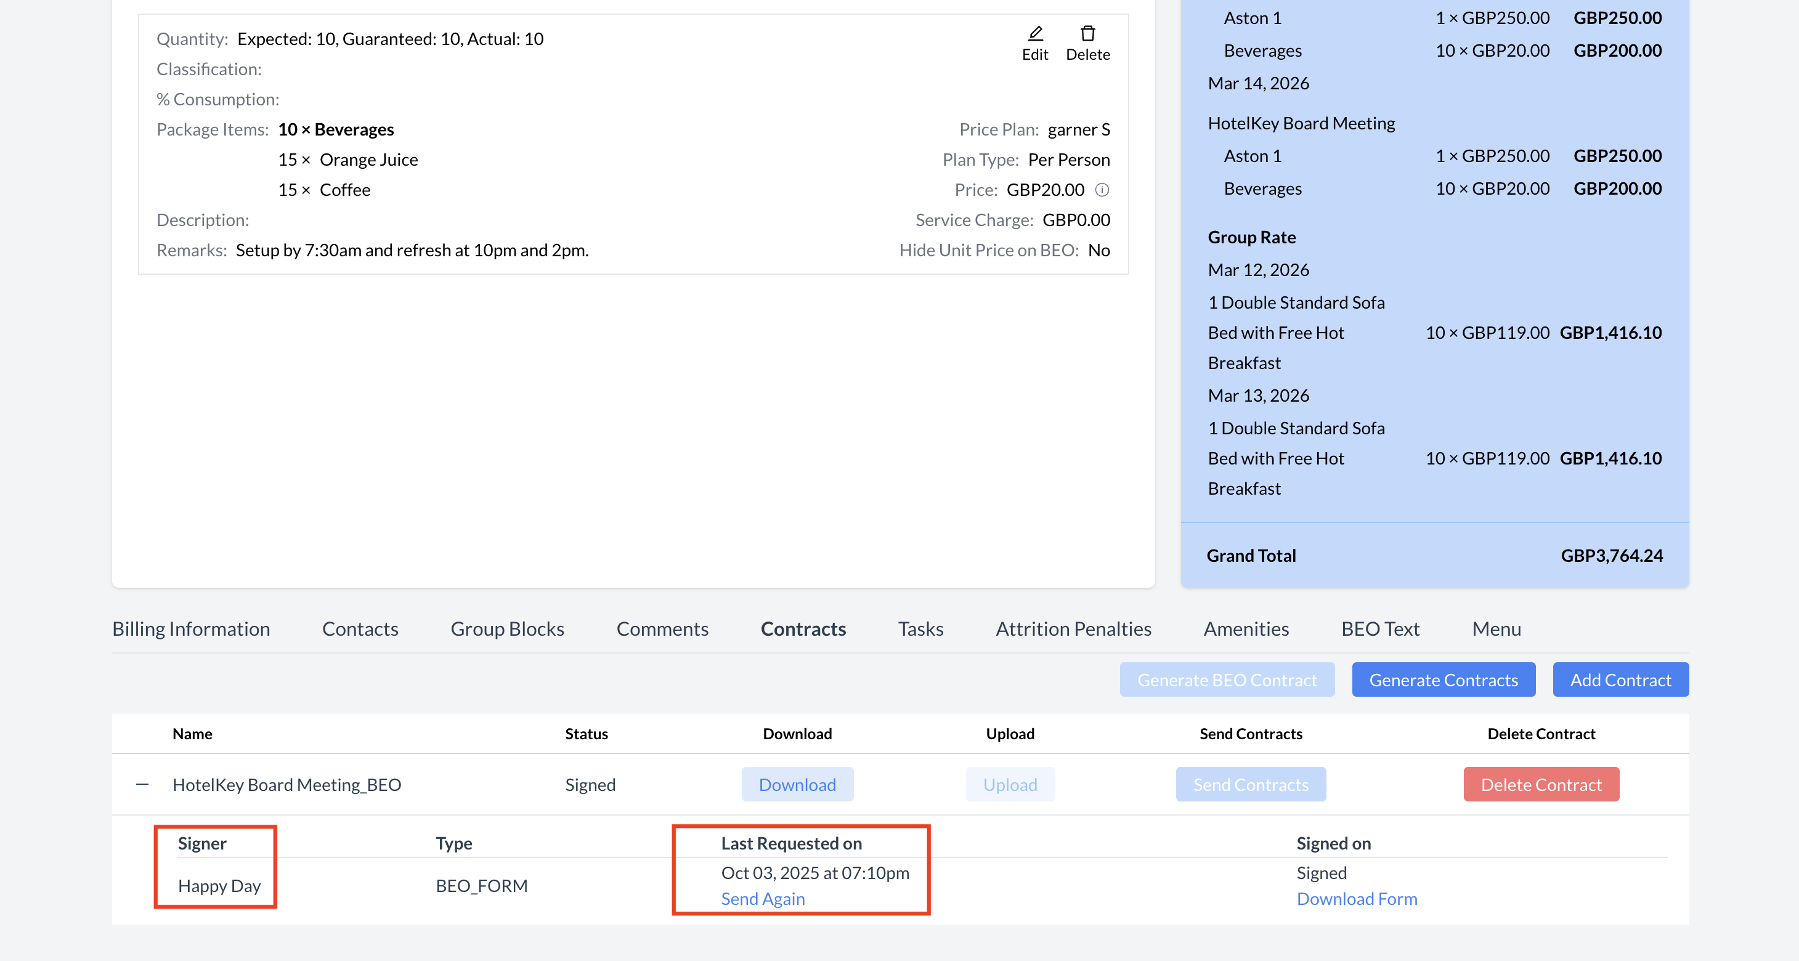Switch to the Contacts tab
The width and height of the screenshot is (1799, 961).
coord(360,628)
